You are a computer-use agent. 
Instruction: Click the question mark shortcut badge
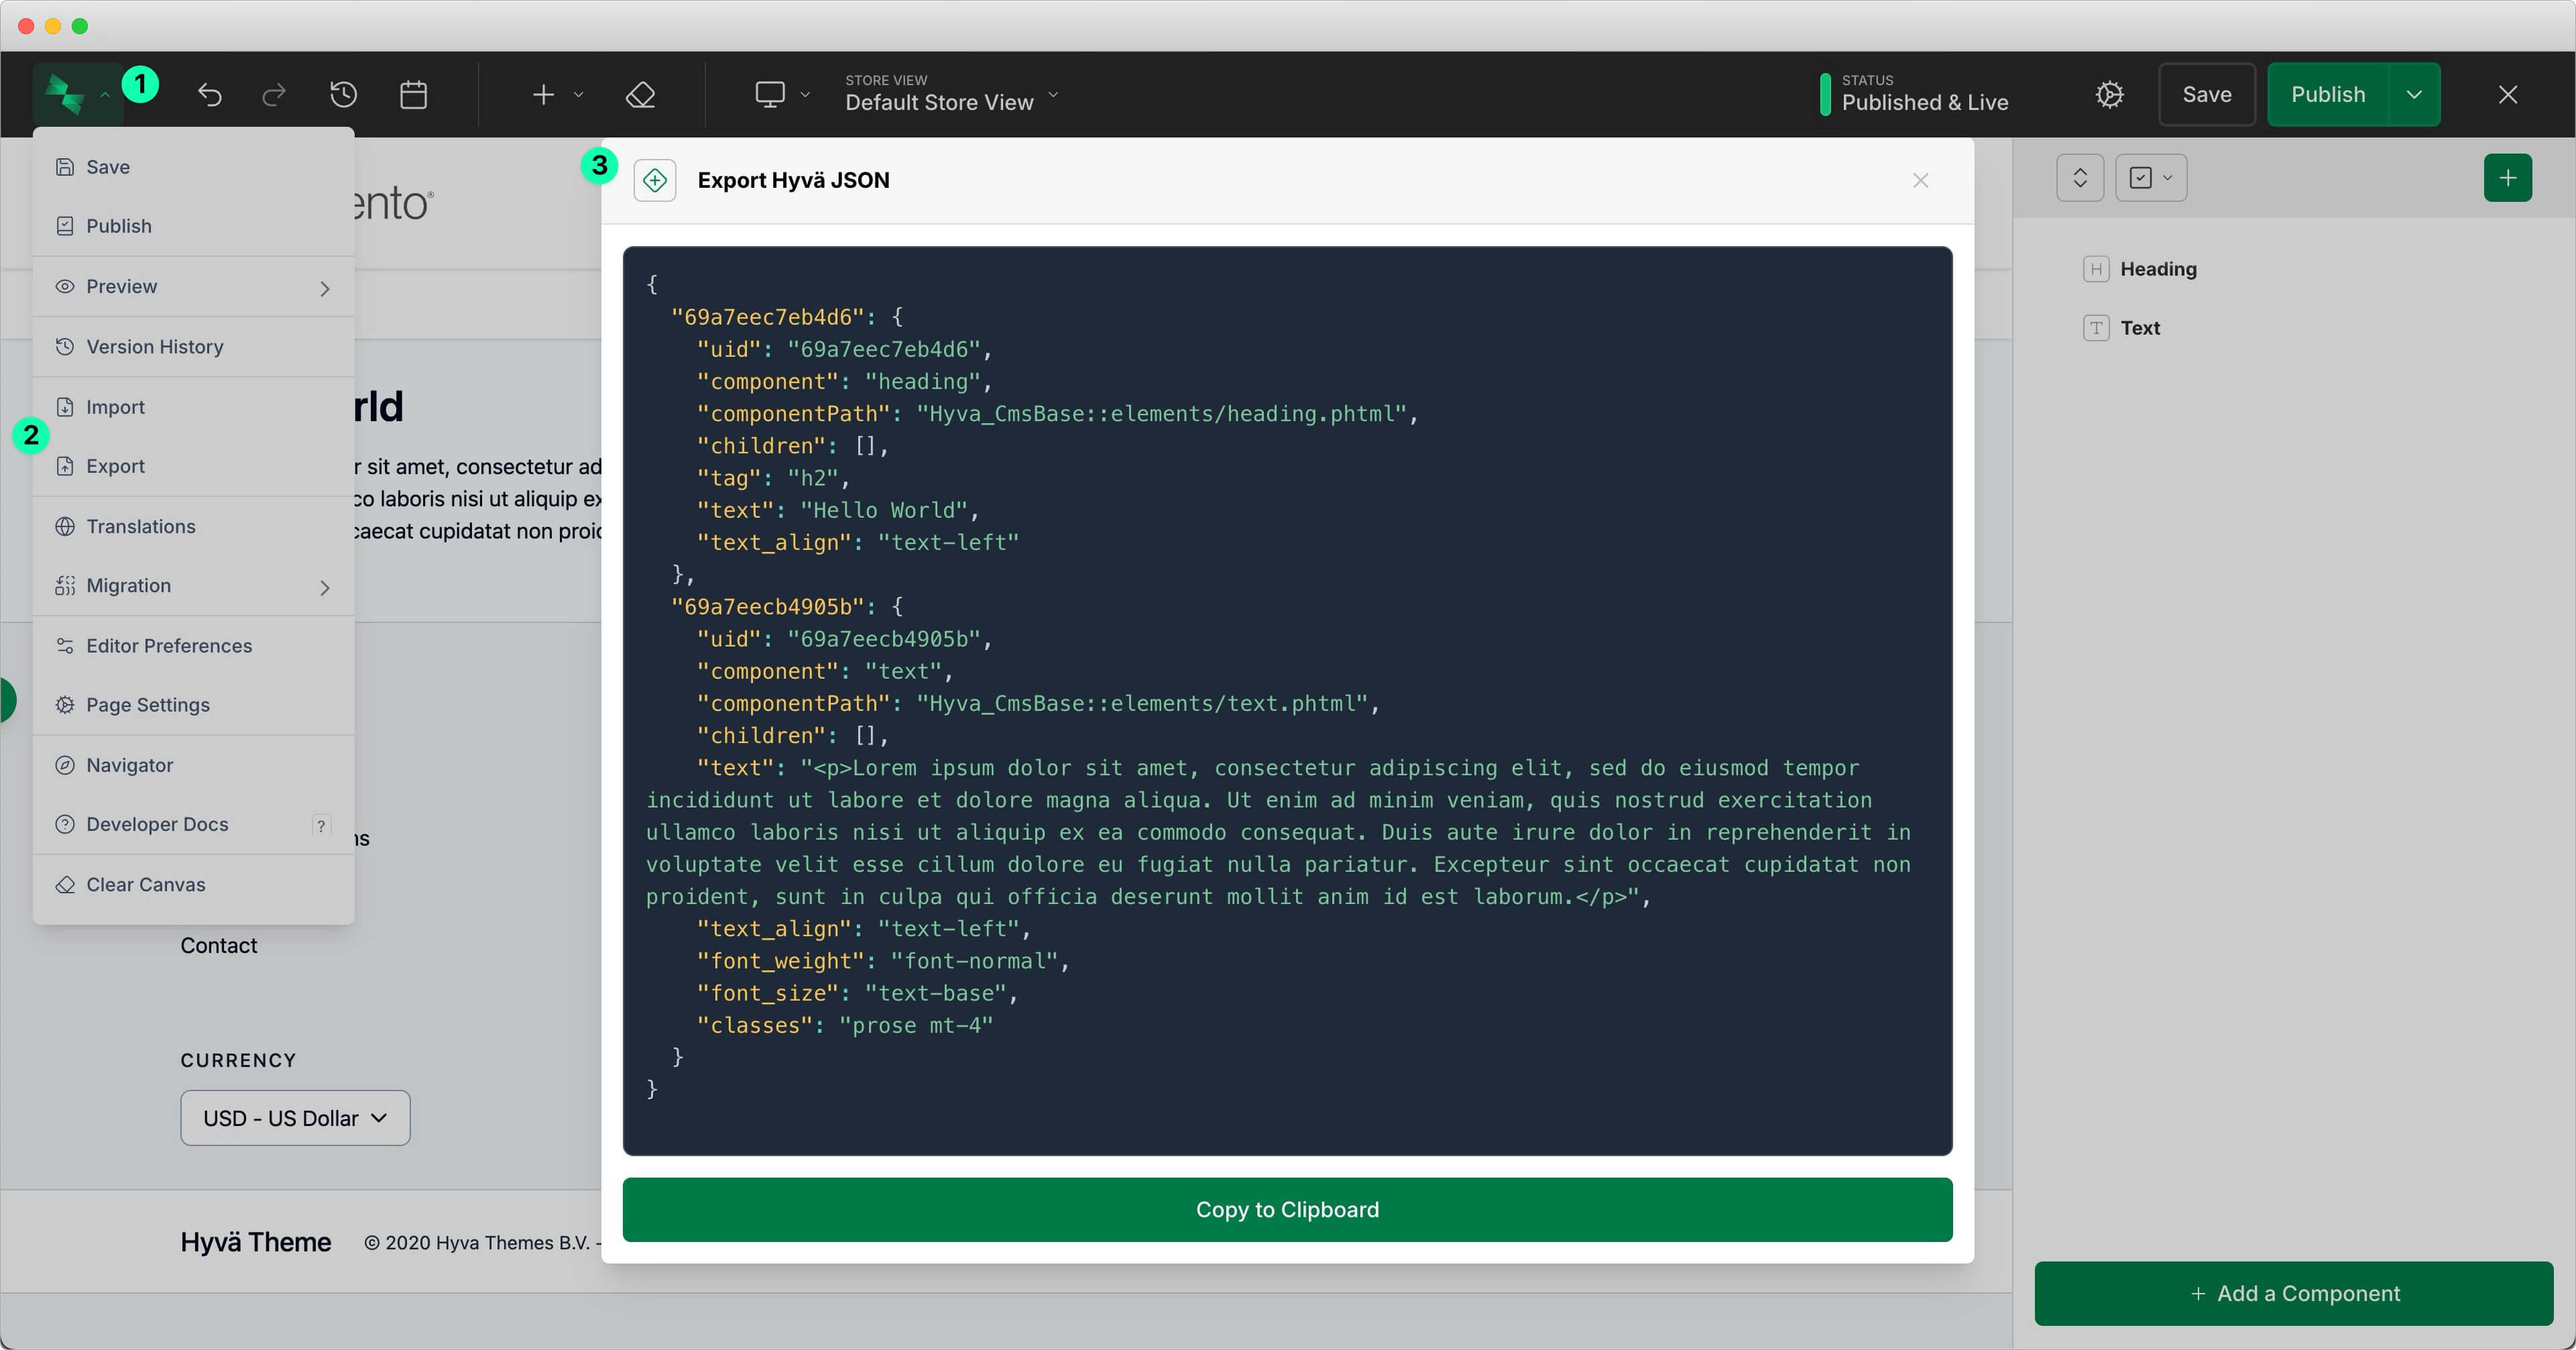(321, 826)
